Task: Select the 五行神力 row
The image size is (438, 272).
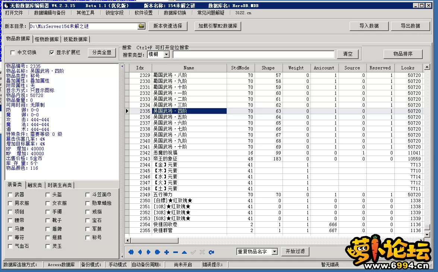Action: coord(274,194)
